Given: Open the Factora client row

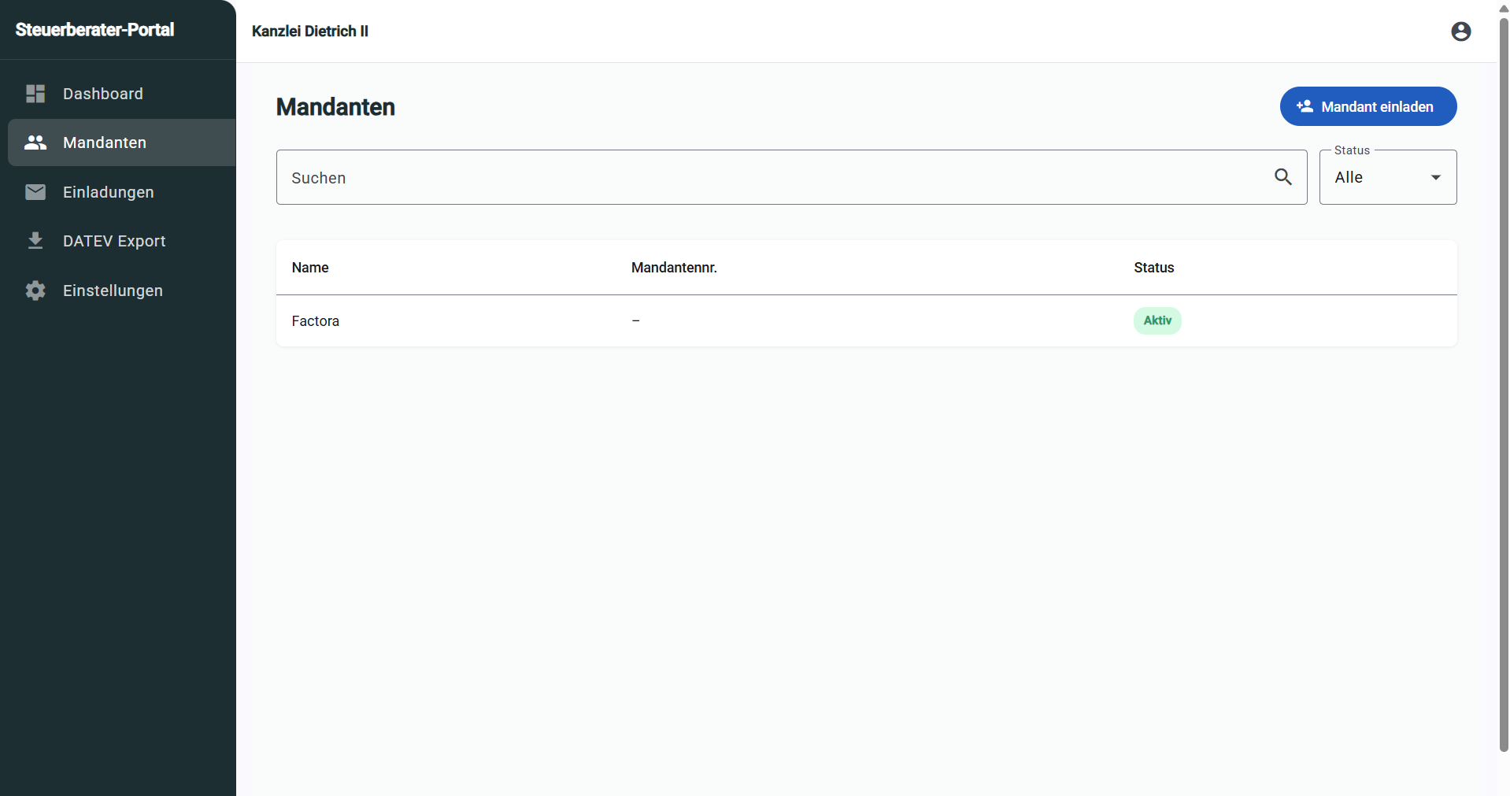Looking at the screenshot, I should coord(316,321).
